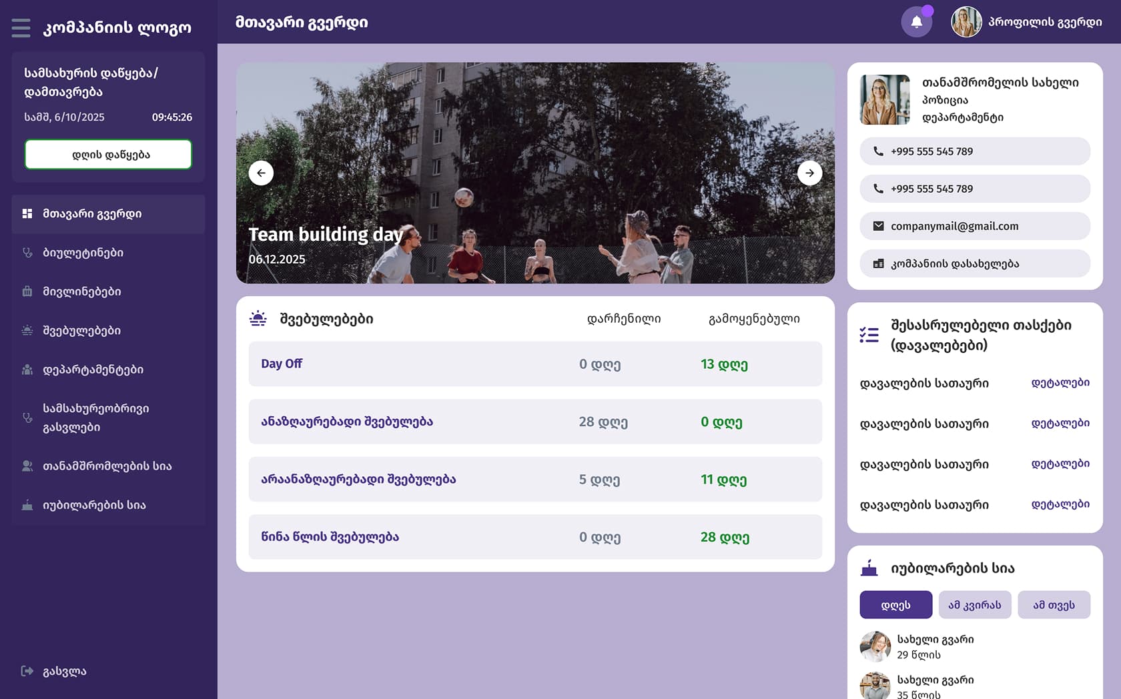Click the შვებულებები sun icon in sidebar
The width and height of the screenshot is (1121, 699).
[x=27, y=330]
